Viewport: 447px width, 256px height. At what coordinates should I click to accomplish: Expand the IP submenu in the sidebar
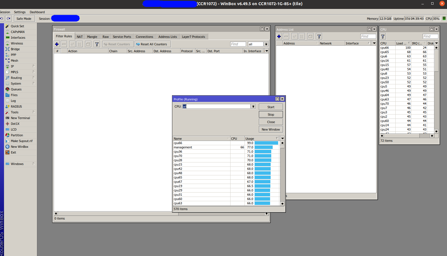pyautogui.click(x=21, y=66)
